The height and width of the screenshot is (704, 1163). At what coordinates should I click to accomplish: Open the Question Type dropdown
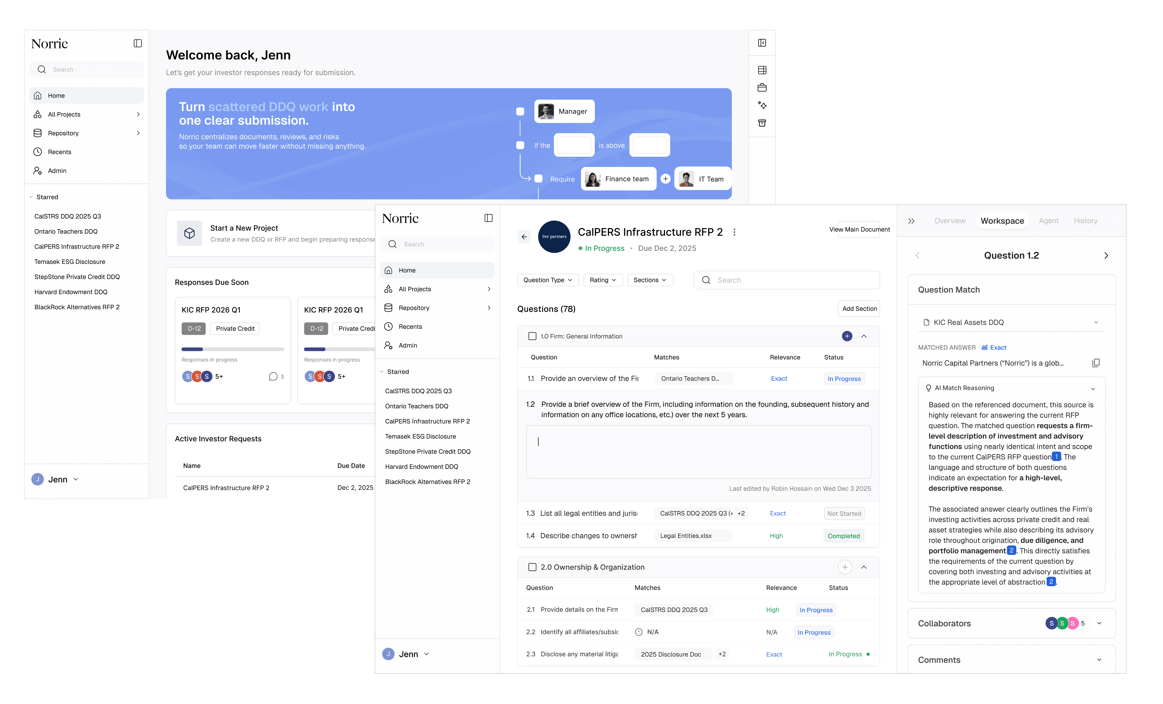pyautogui.click(x=548, y=280)
